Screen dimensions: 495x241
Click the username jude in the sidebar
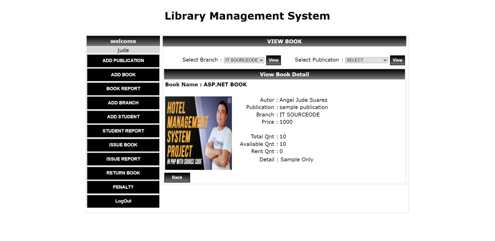(x=123, y=50)
